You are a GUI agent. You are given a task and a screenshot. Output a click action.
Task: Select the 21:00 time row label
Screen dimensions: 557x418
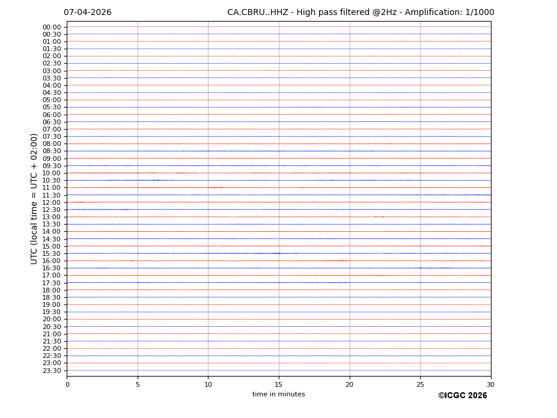pos(52,334)
